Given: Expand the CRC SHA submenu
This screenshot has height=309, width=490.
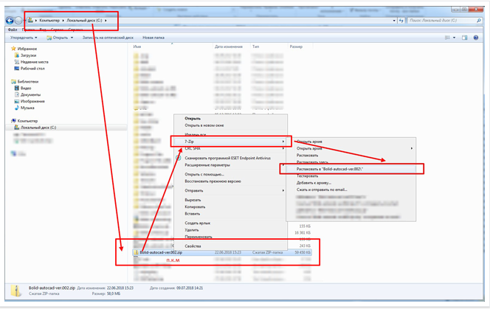Looking at the screenshot, I should click(x=283, y=148).
